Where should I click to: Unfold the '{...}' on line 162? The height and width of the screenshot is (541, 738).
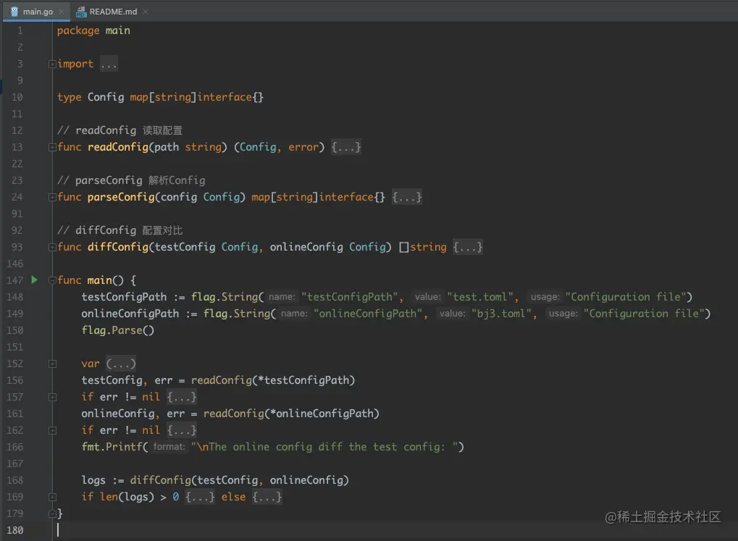point(182,430)
